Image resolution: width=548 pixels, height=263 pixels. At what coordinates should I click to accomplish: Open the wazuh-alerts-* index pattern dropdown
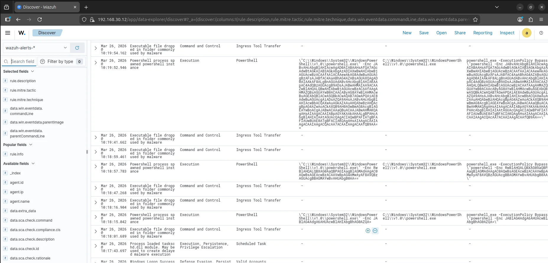(36, 48)
